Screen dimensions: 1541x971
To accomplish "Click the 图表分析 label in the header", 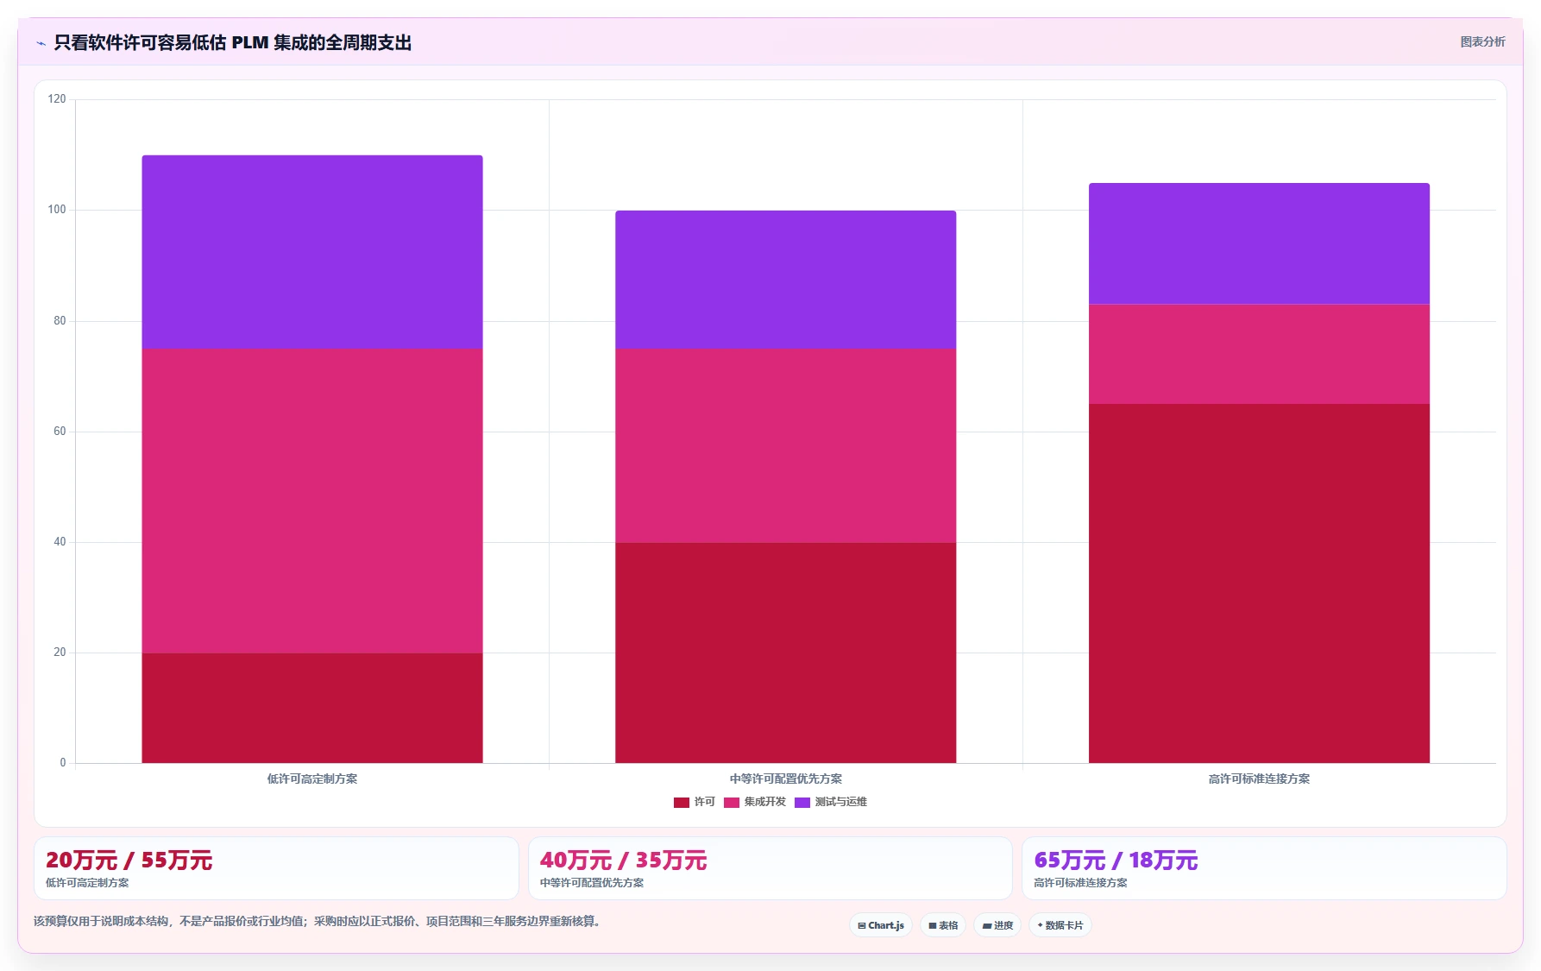I will 1482,41.
